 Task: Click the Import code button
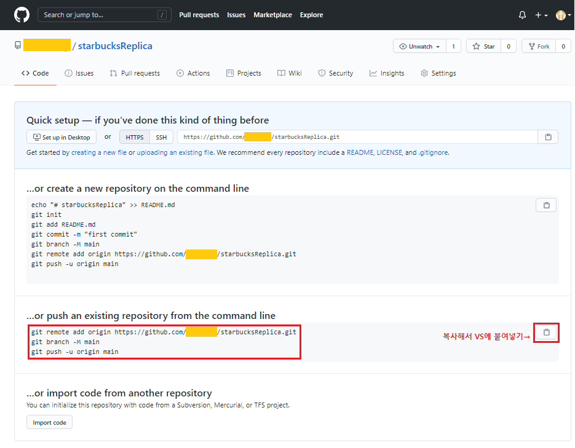50,422
